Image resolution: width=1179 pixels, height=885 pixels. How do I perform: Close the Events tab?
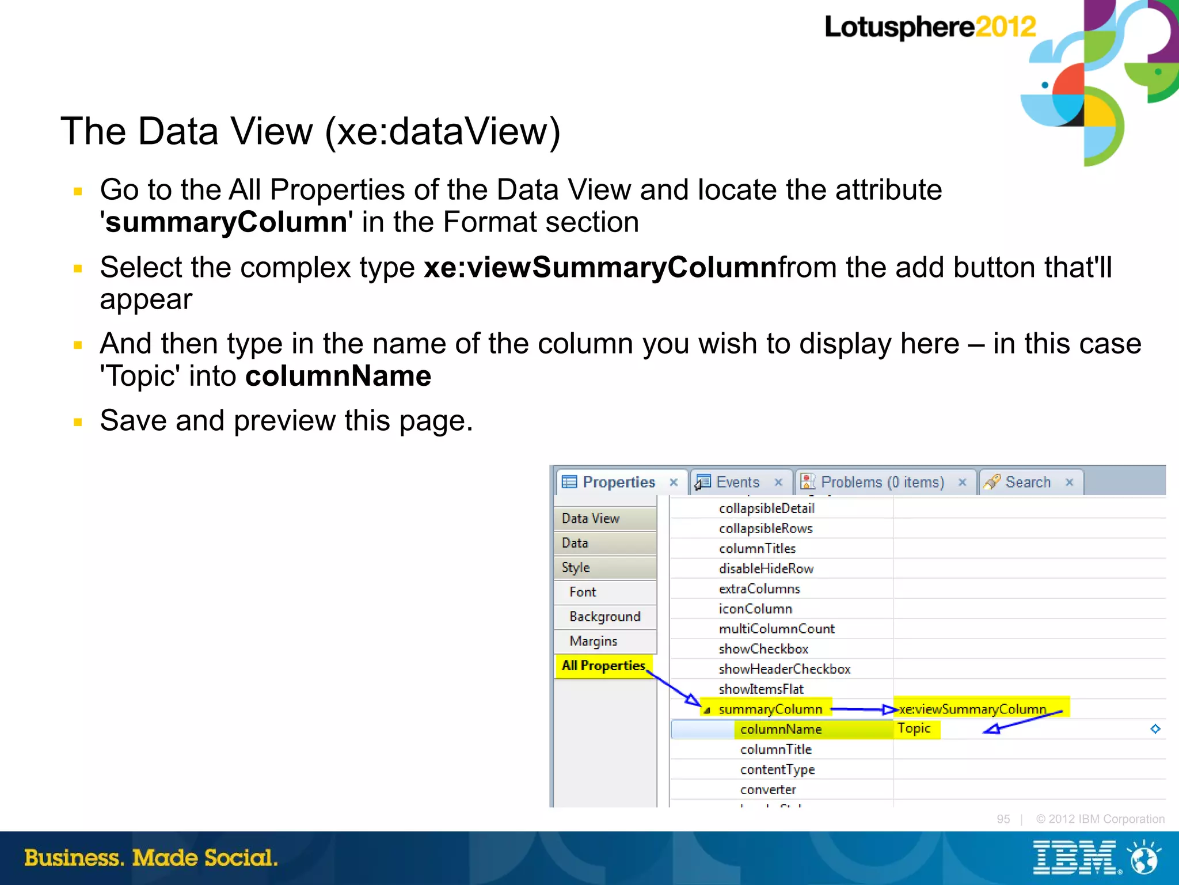tap(778, 483)
